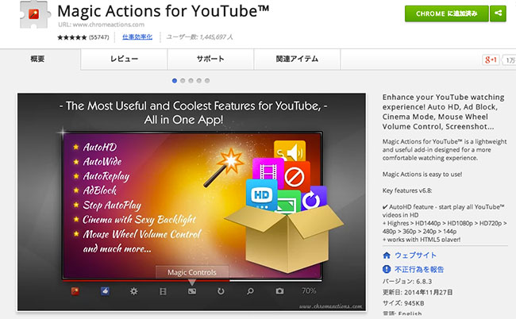Click the 'CHROME に追加済み' button
The width and height of the screenshot is (516, 319).
coord(447,13)
